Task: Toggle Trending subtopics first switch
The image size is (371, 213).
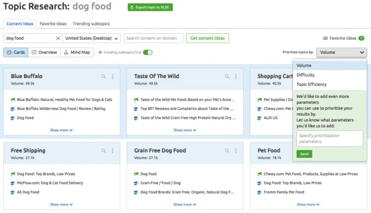Action: (148, 52)
